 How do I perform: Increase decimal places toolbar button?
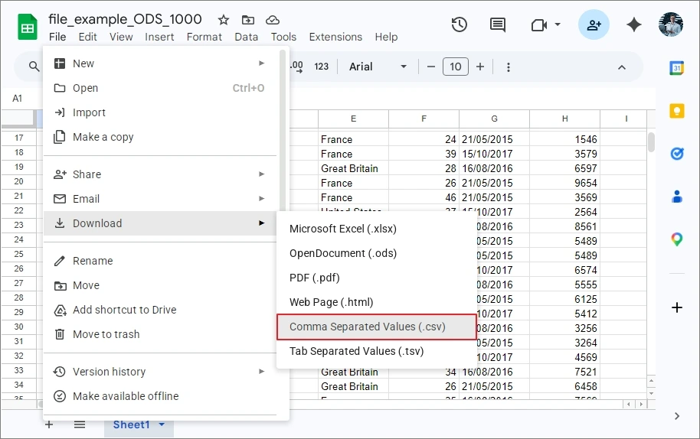pyautogui.click(x=296, y=67)
